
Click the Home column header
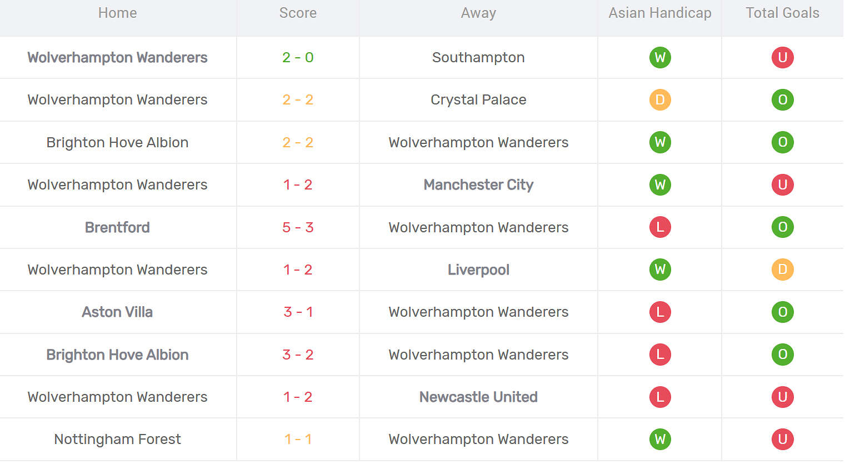coord(117,13)
